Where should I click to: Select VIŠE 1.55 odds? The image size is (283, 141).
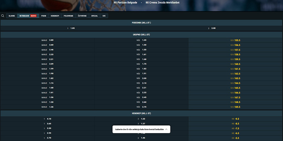[141, 50]
